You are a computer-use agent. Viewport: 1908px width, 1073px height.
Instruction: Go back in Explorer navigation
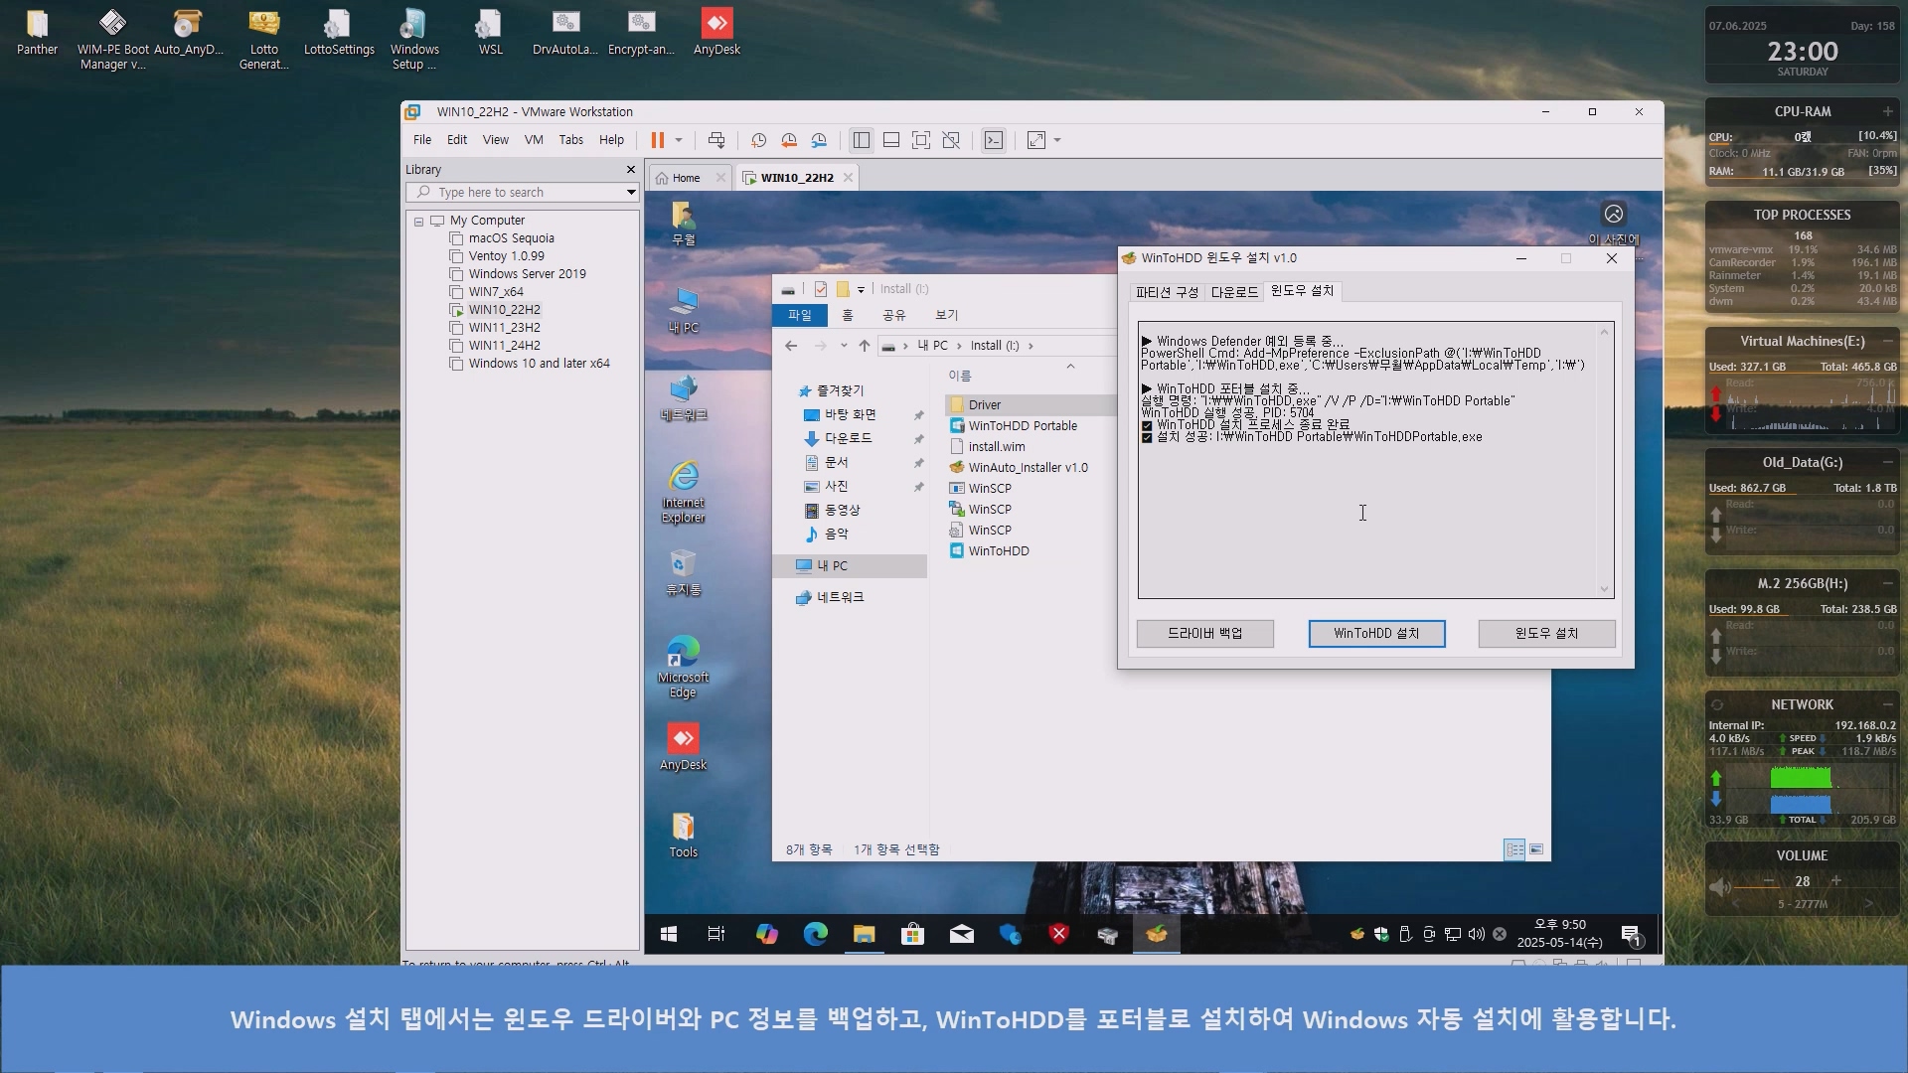coord(791,346)
